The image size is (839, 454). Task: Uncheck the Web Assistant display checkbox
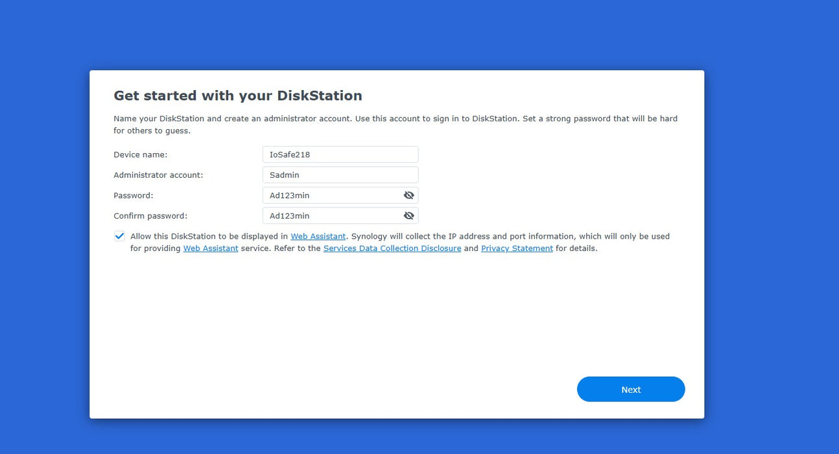(x=119, y=236)
